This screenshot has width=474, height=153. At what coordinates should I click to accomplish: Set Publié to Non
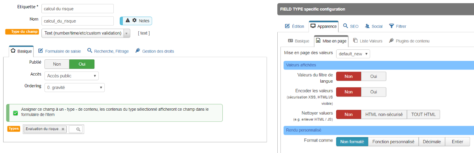pyautogui.click(x=57, y=64)
